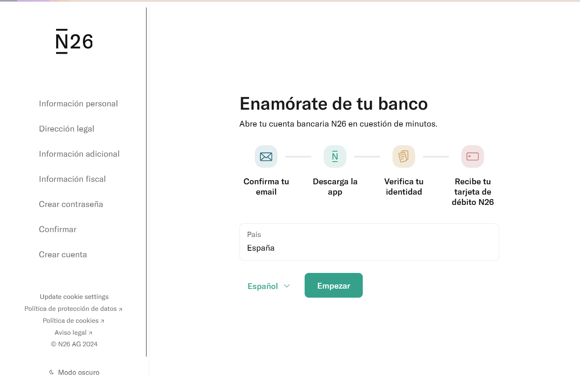Click the 'Confirma tu email' step label
Screen dimensions: 580x376
click(266, 187)
